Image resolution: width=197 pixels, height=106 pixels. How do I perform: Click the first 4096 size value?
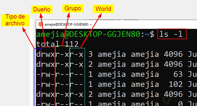click(173, 54)
